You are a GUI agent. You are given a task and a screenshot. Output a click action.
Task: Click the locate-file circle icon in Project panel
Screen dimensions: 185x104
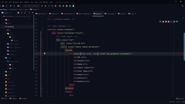[x=18, y=13]
